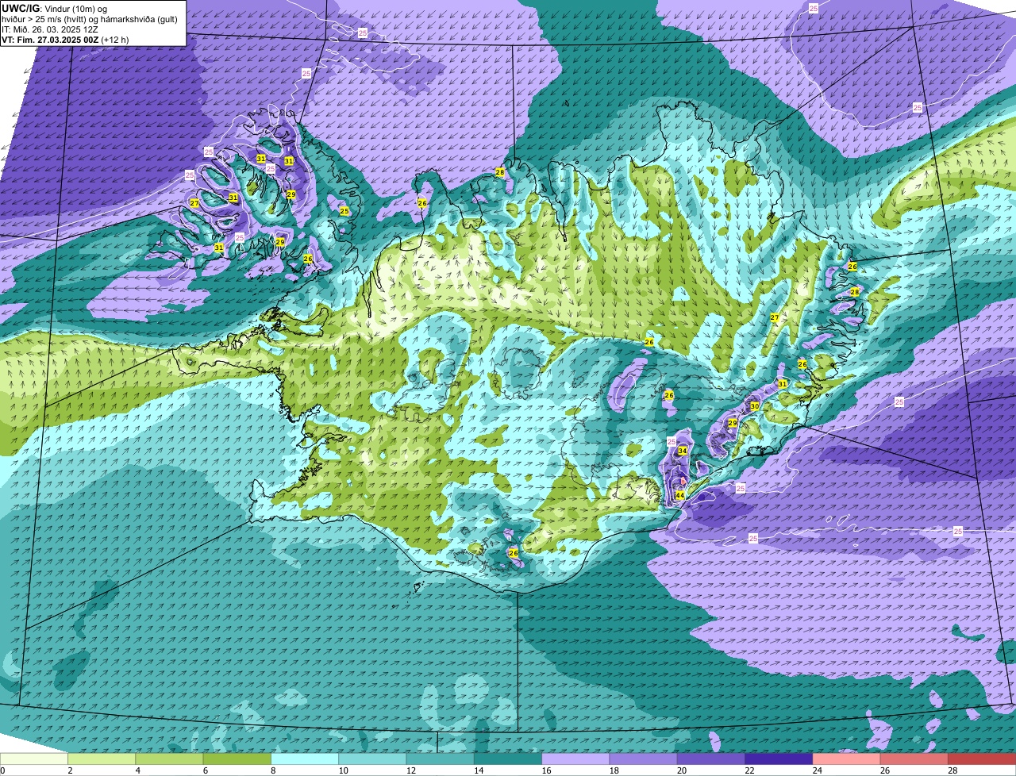Pick the 4–6 m/s green legend swatch
1016x776 pixels.
pyautogui.click(x=169, y=759)
